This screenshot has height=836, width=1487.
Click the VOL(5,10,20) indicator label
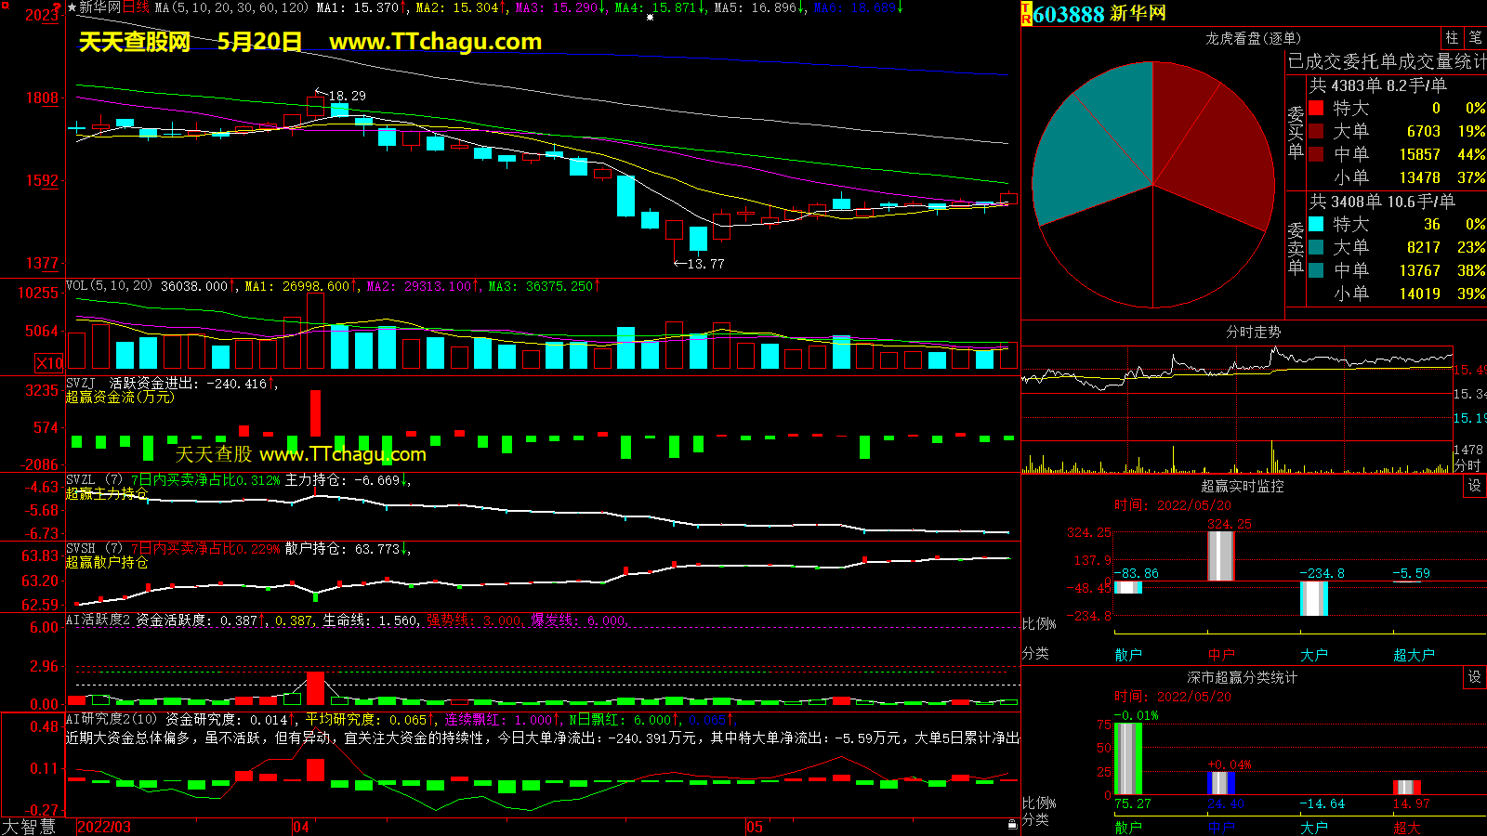[x=109, y=286]
